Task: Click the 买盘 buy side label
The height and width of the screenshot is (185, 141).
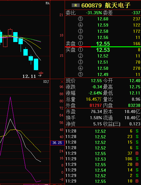Action: (70, 50)
